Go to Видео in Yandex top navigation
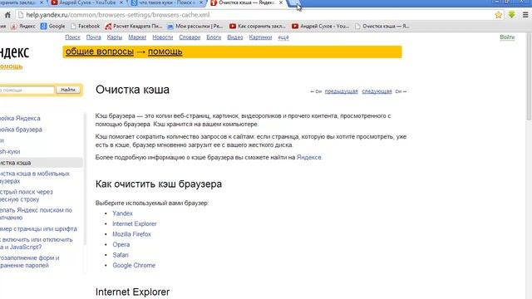The width and height of the screenshot is (532, 299). [x=234, y=37]
